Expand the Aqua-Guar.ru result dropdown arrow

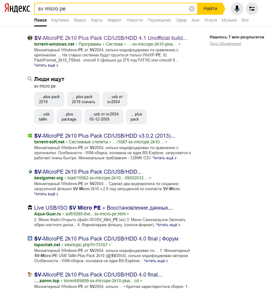128,214
